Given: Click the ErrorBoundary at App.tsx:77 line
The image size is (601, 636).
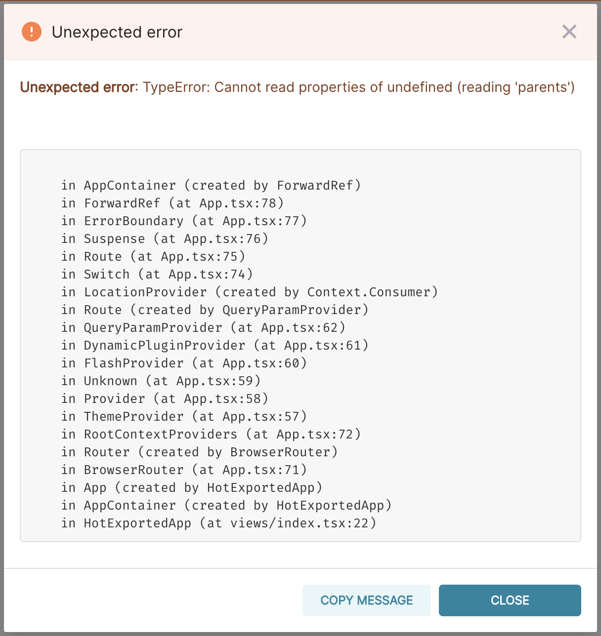Looking at the screenshot, I should coord(184,221).
